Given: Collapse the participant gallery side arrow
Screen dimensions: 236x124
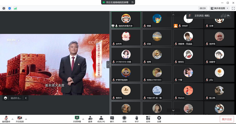Looking at the screenshot, I should pos(108,64).
